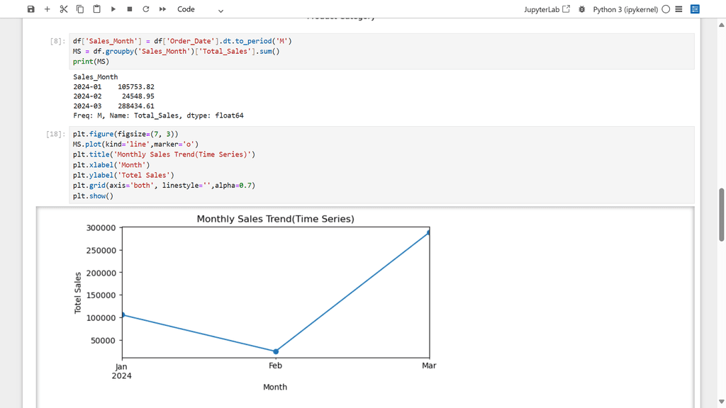Restart the kernel
The width and height of the screenshot is (726, 408).
click(146, 9)
